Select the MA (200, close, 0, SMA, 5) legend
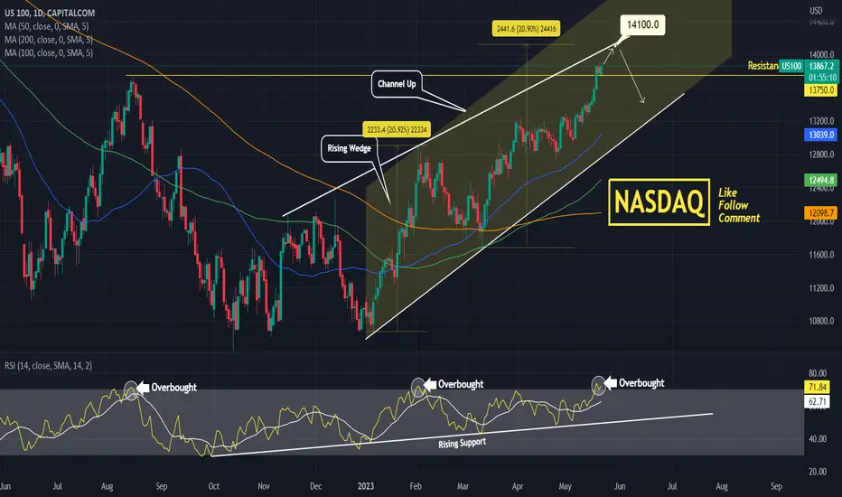Screen dimensions: 842x497 coord(49,40)
